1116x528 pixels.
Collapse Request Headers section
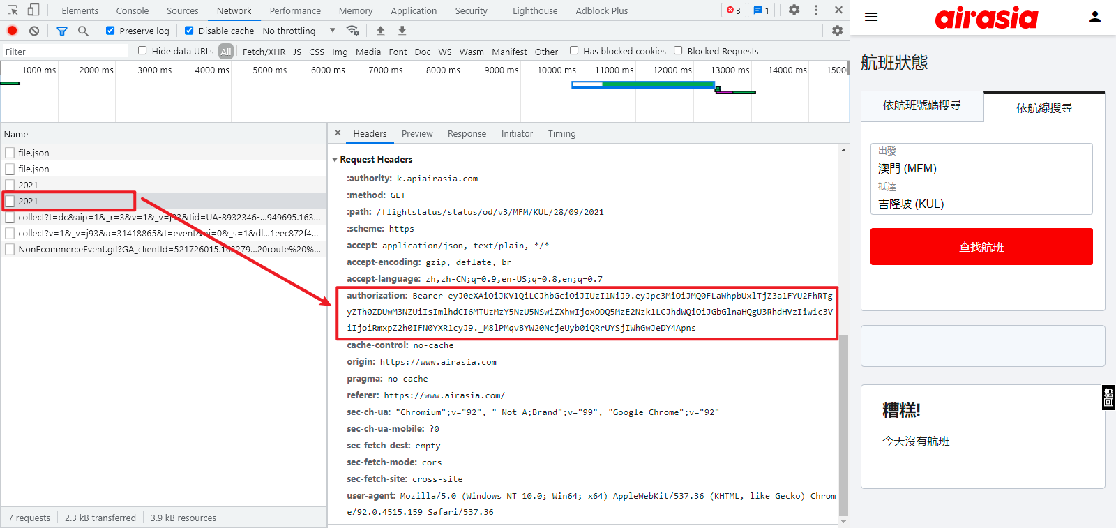click(x=335, y=160)
